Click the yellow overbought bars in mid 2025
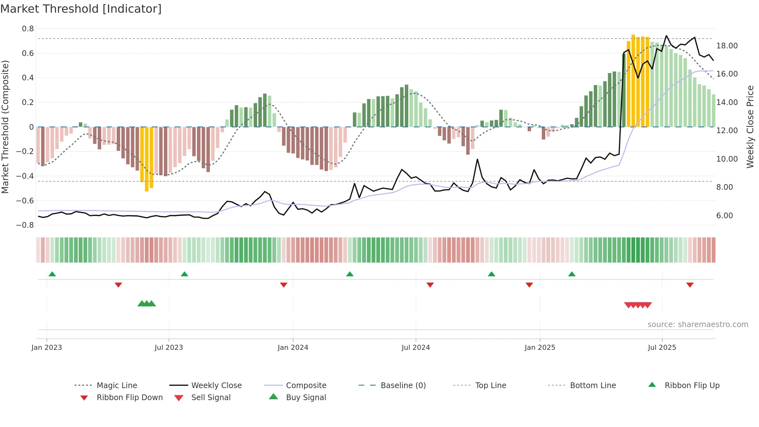 pos(638,81)
